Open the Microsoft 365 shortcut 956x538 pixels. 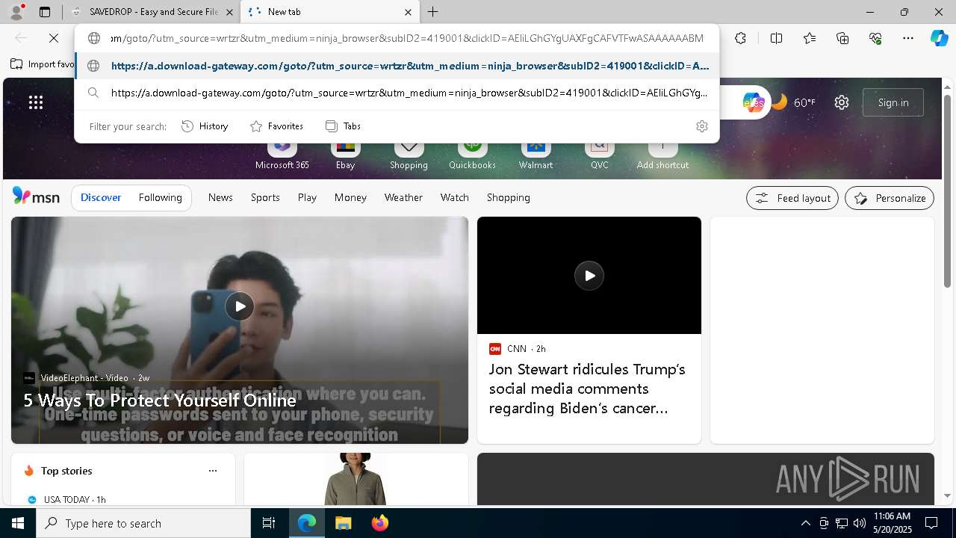click(x=282, y=154)
